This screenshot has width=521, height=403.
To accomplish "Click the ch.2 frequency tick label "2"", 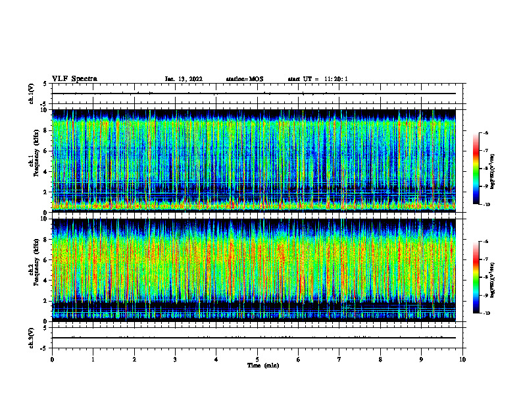I will click(x=46, y=301).
